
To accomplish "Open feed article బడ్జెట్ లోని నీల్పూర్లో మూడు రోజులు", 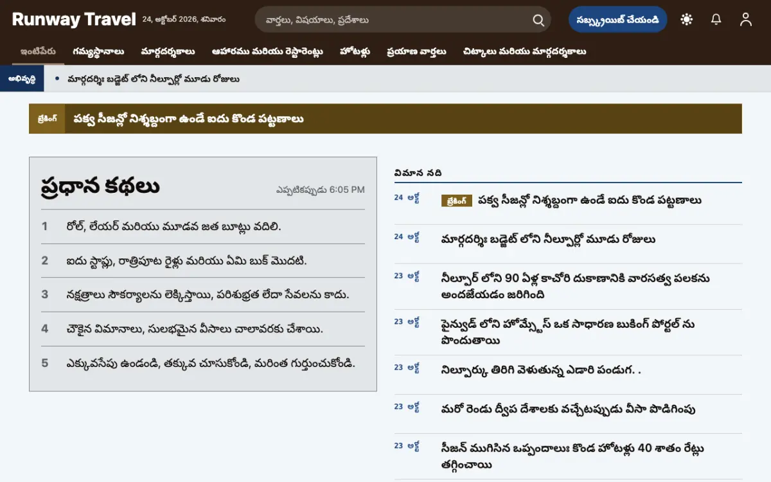I will (548, 240).
